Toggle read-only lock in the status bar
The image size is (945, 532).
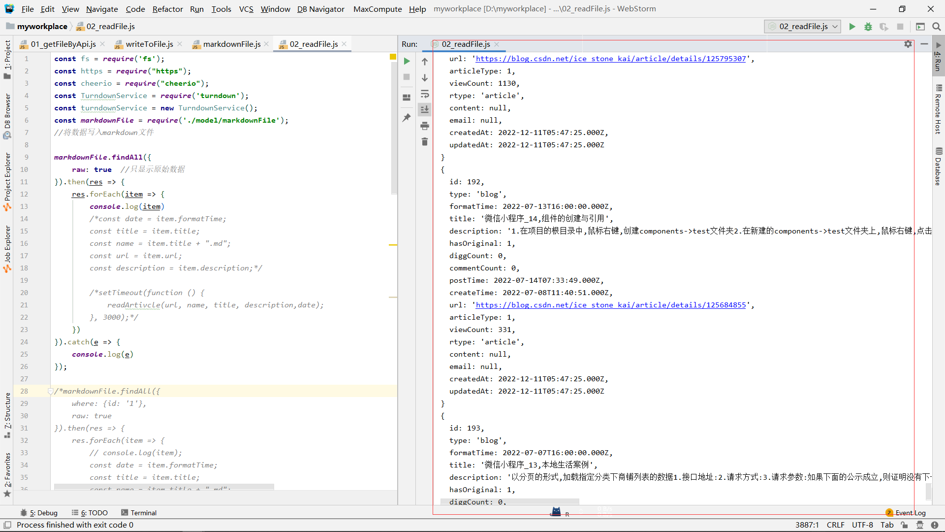[904, 525]
